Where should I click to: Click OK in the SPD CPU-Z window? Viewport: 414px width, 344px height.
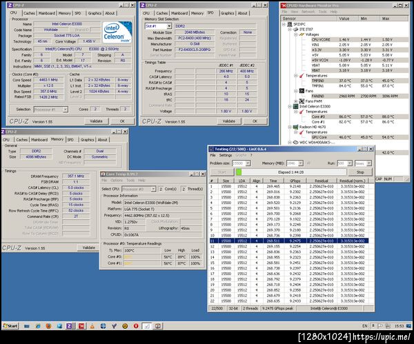[x=255, y=121]
